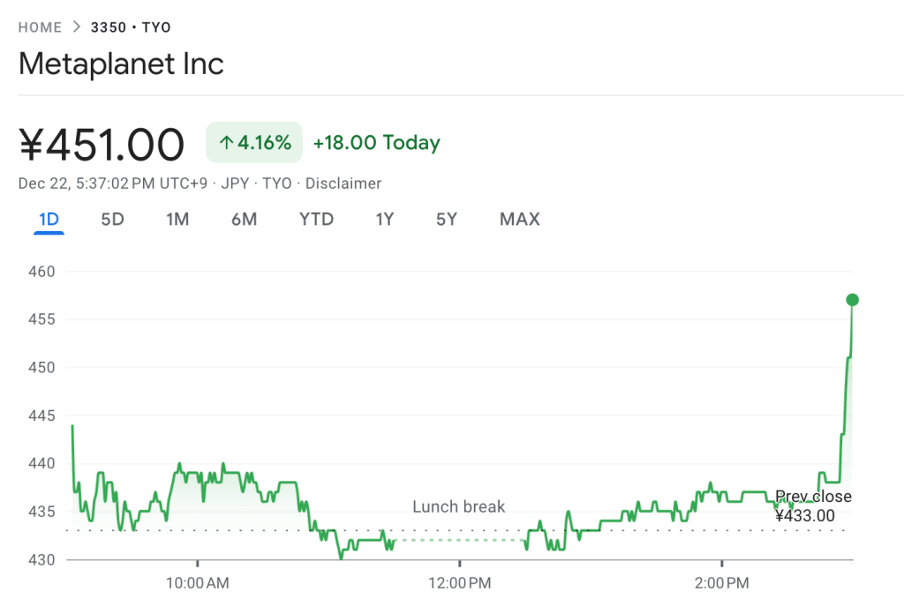
Task: Switch to the 5D chart view
Action: pos(112,219)
